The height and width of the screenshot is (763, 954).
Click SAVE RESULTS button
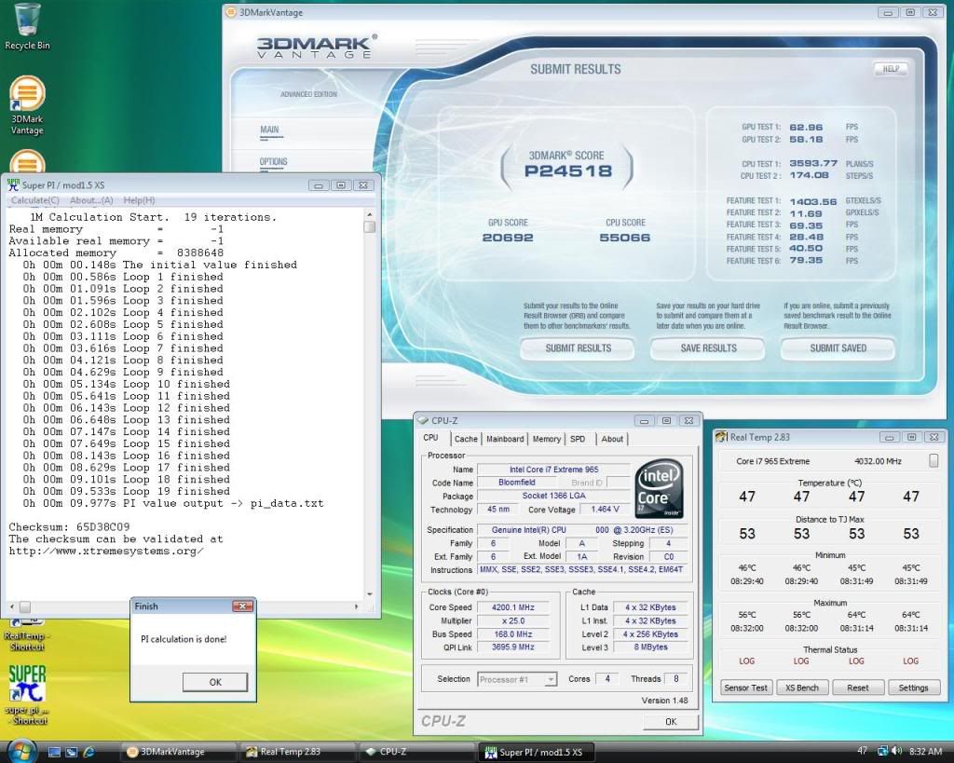tap(708, 348)
